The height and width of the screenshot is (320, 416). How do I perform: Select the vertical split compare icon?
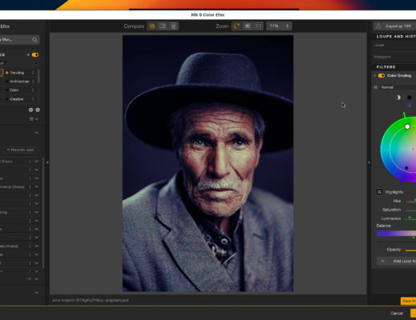tap(174, 26)
